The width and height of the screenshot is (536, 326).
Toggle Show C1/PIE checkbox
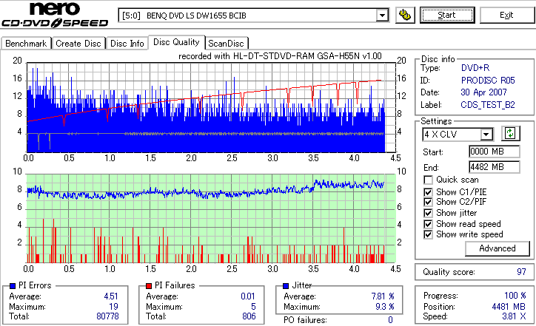click(428, 192)
